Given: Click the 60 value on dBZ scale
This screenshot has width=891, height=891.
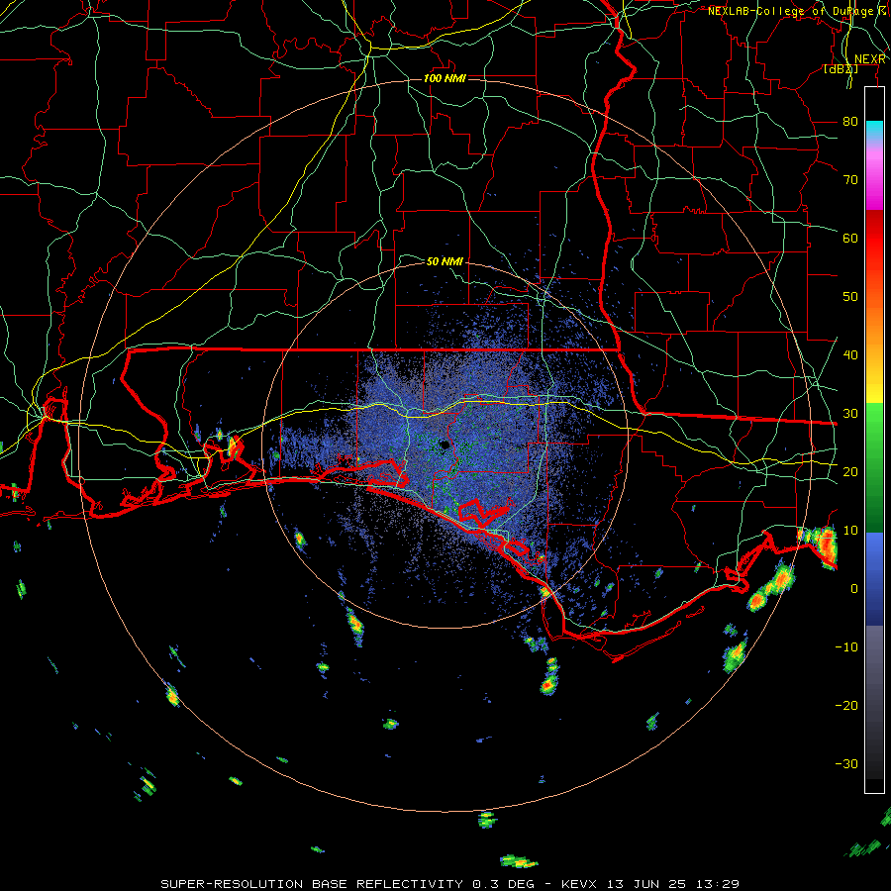Looking at the screenshot, I should pos(850,238).
